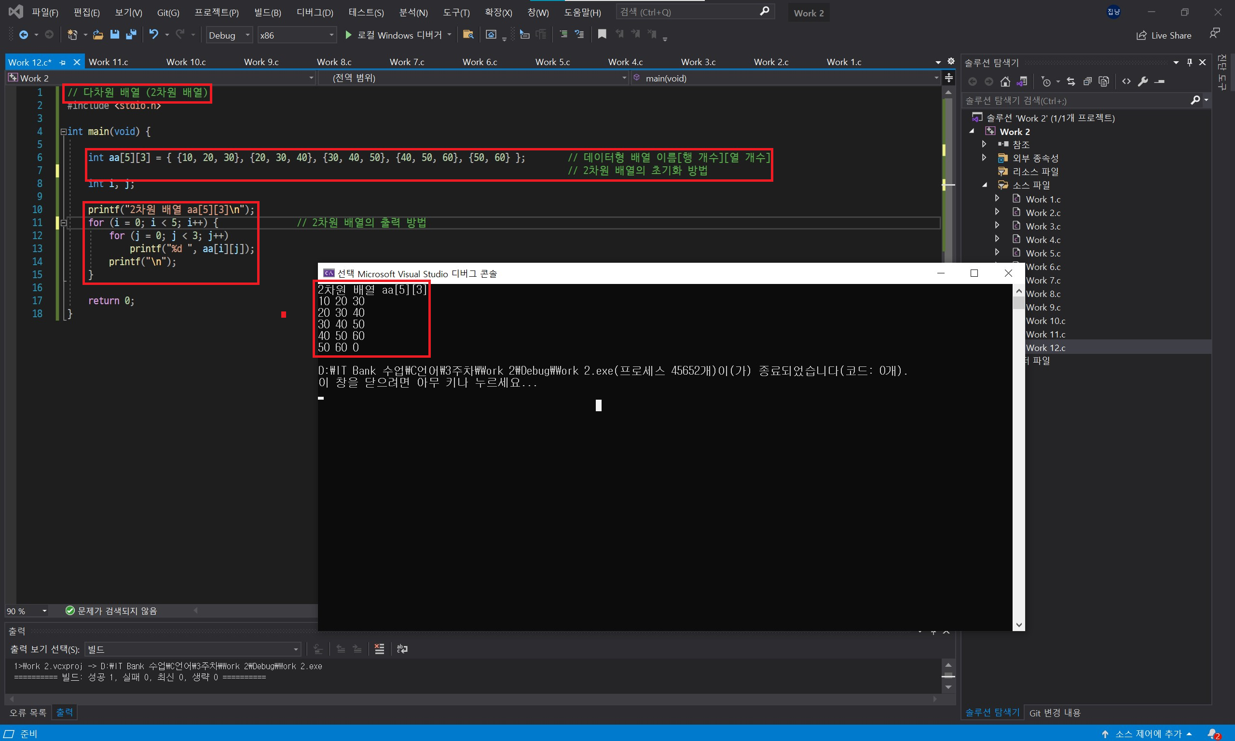
Task: Click the Save All toolbar icon
Action: point(131,34)
